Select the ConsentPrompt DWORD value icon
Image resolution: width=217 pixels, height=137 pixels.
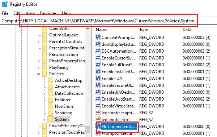pos(98,37)
